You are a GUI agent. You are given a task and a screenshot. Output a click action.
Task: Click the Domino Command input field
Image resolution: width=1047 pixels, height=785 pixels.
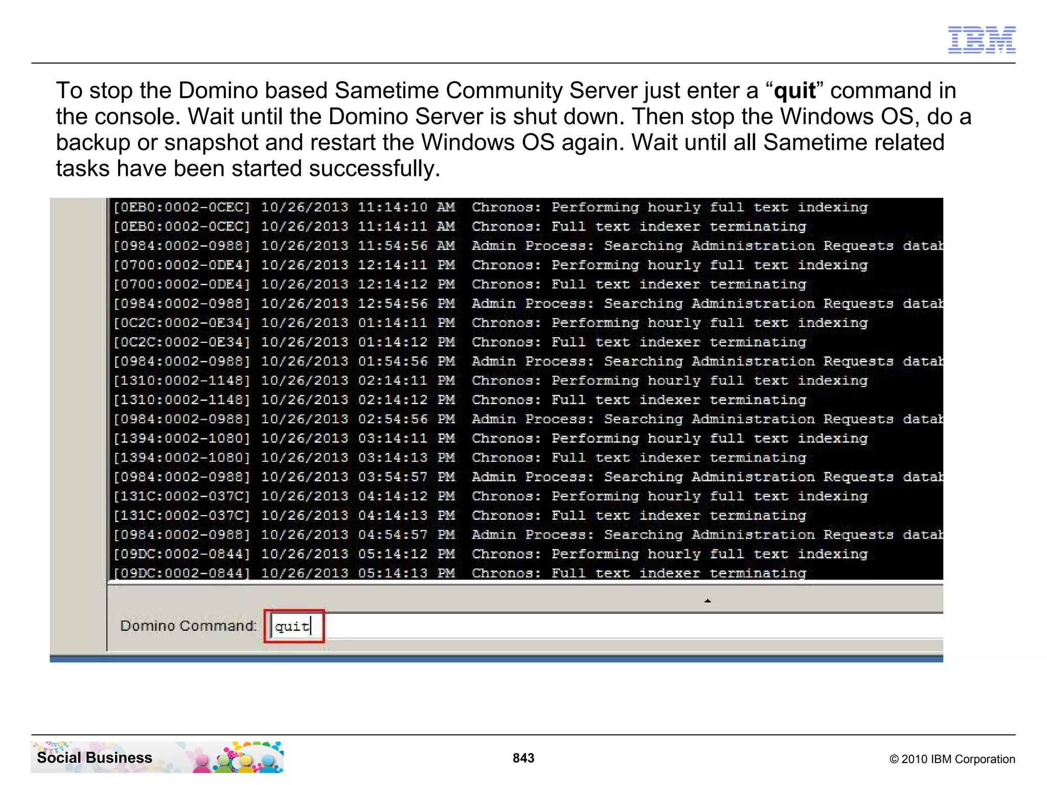click(x=606, y=626)
